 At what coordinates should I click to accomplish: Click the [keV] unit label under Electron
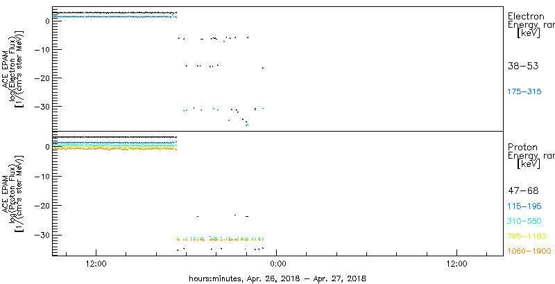(x=528, y=33)
